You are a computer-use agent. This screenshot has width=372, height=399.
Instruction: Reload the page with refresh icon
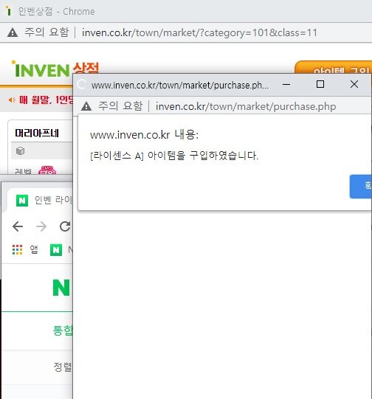tap(65, 226)
